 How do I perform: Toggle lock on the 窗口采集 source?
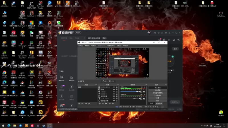pyautogui.click(x=117, y=96)
